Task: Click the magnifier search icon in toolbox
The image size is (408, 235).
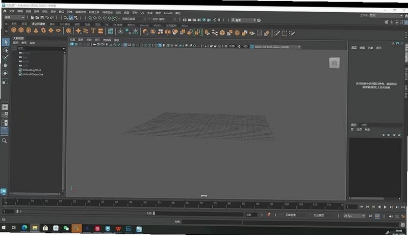Action: (x=5, y=140)
